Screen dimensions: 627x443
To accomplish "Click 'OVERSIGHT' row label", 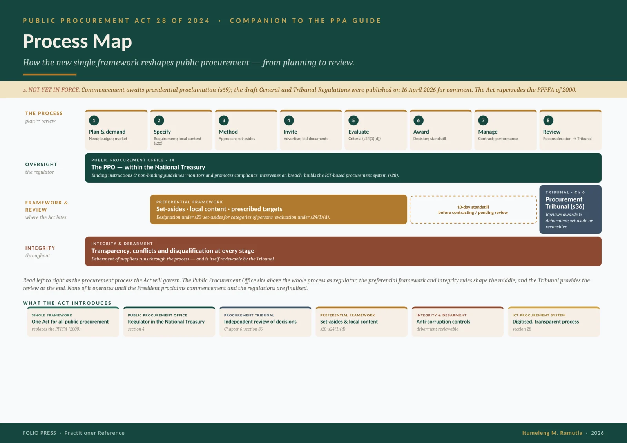I will (x=41, y=165).
